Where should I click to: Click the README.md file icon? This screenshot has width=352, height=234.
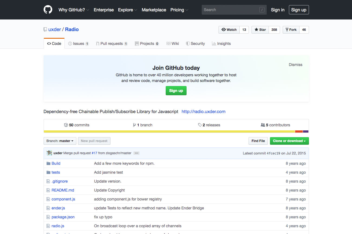(48, 190)
